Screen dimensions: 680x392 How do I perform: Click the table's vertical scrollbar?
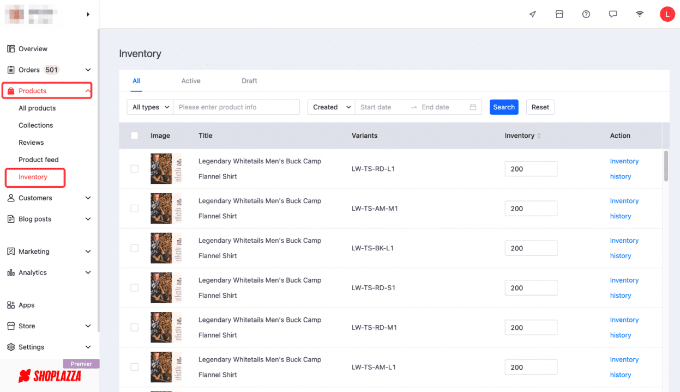click(666, 166)
